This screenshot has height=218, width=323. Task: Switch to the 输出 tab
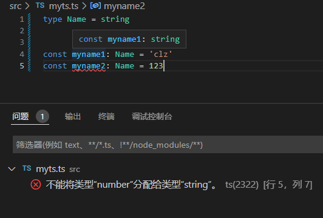click(x=72, y=116)
